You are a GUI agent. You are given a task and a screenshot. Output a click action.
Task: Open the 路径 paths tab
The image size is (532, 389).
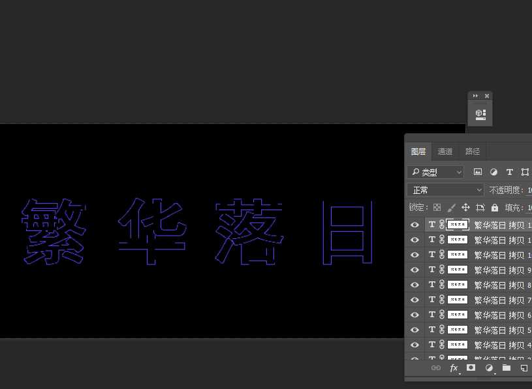pos(472,151)
